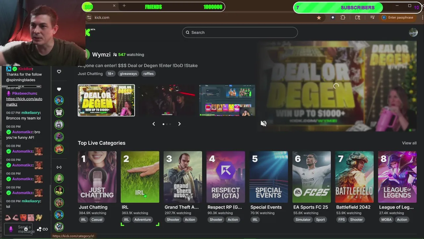Show next featured stream
This screenshot has width=424, height=239.
179,124
